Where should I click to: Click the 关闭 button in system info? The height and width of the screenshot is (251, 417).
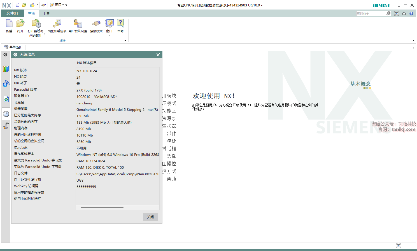(150, 217)
